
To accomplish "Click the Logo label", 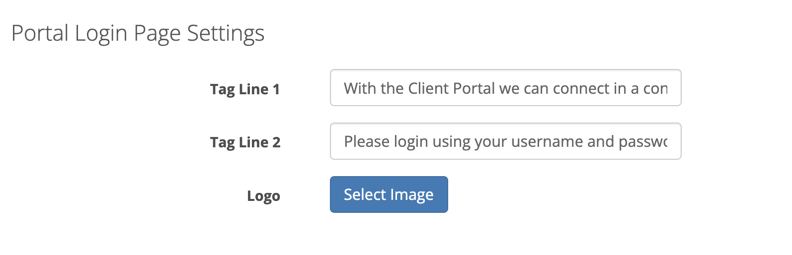I will pyautogui.click(x=263, y=196).
